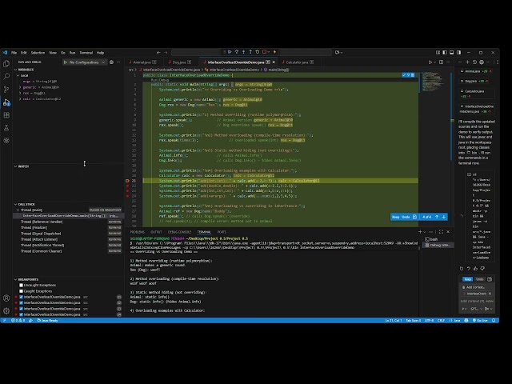Toggle the first InterfaceOverloadOverrideDemo.java breakpoint checkbox

[x=19, y=298]
